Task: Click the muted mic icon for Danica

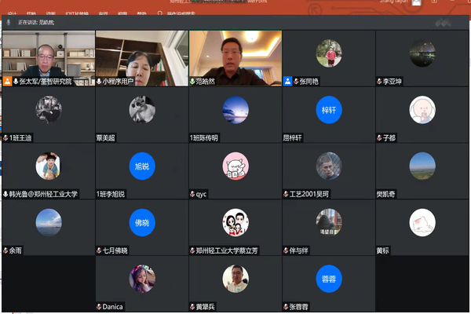Action: (x=100, y=306)
